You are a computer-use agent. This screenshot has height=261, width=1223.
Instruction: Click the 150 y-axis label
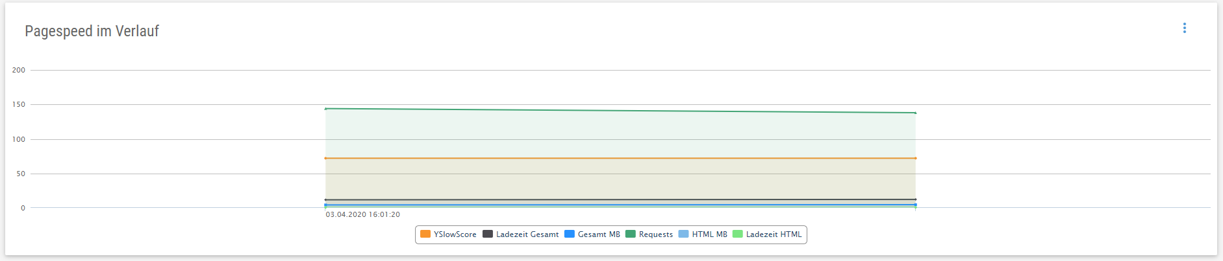[x=19, y=104]
